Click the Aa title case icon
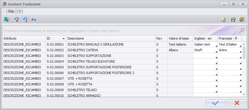This screenshot has width=249, height=110. pyautogui.click(x=34, y=19)
